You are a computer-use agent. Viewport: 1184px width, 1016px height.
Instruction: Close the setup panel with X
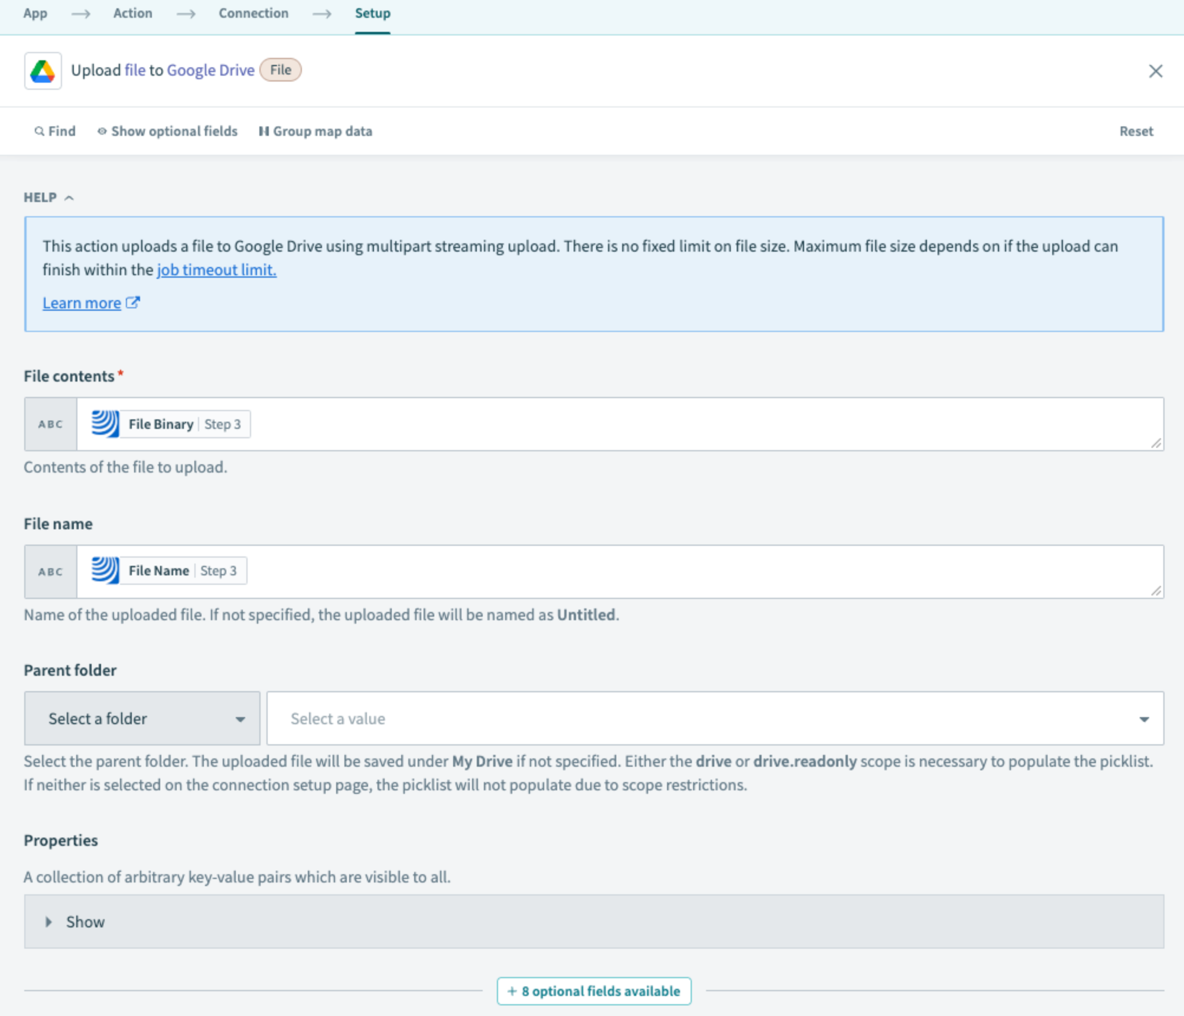click(1155, 71)
